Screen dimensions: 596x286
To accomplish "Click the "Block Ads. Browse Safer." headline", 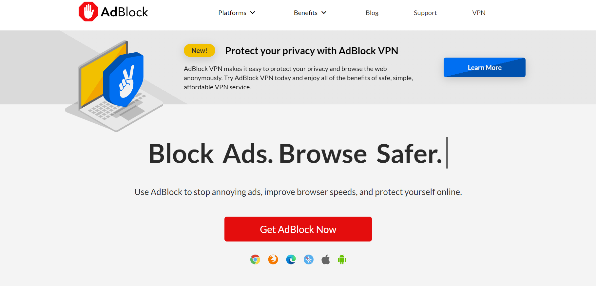I will (295, 153).
